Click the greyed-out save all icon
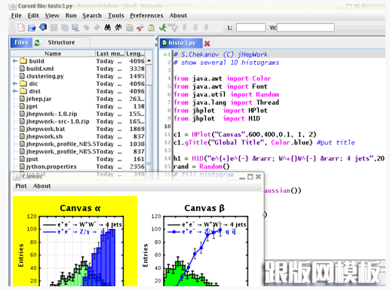 [65, 27]
